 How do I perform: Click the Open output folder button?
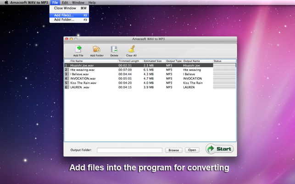tap(192, 150)
